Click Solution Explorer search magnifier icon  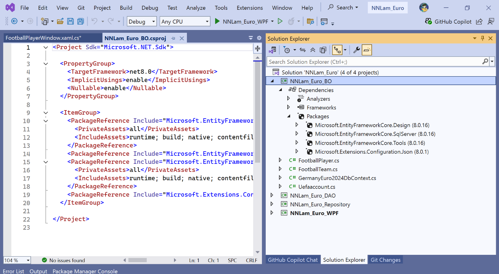tap(485, 62)
